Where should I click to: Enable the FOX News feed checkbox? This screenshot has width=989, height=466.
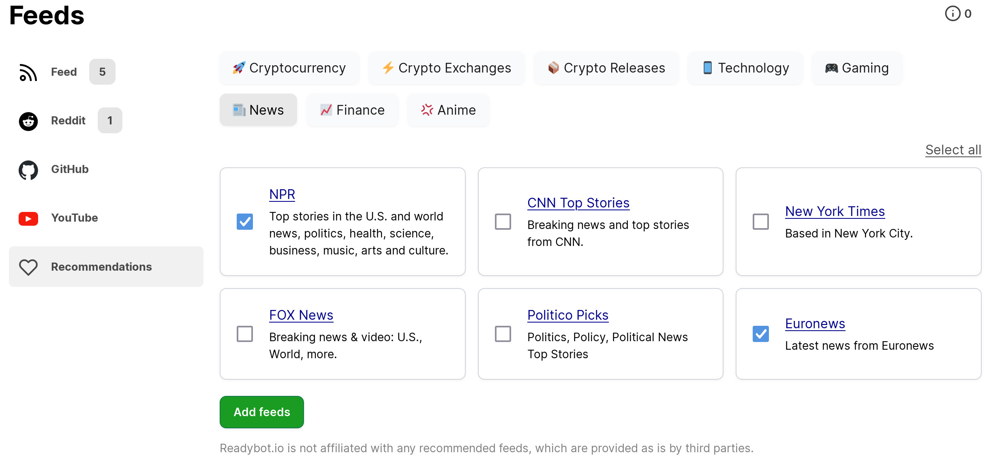244,334
